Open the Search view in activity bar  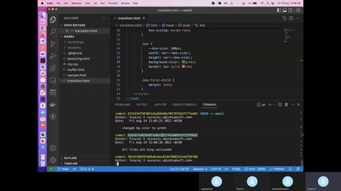click(x=53, y=32)
